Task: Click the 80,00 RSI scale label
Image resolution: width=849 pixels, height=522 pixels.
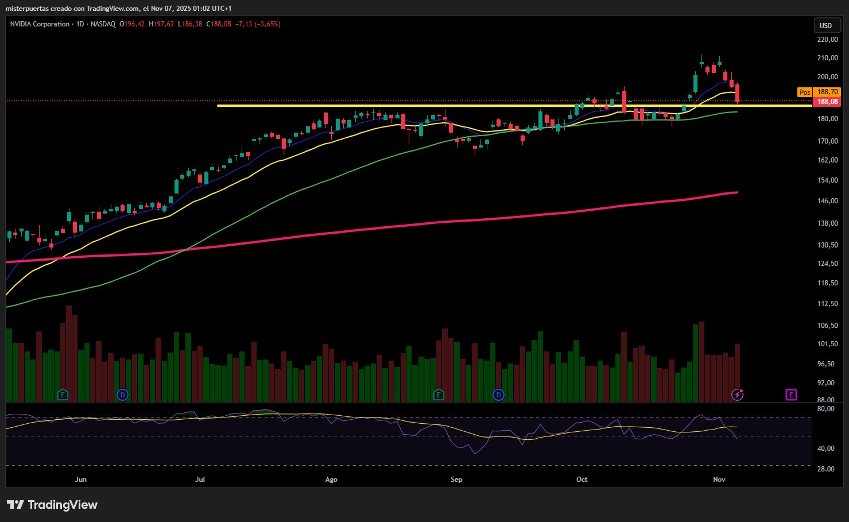Action: (x=825, y=409)
